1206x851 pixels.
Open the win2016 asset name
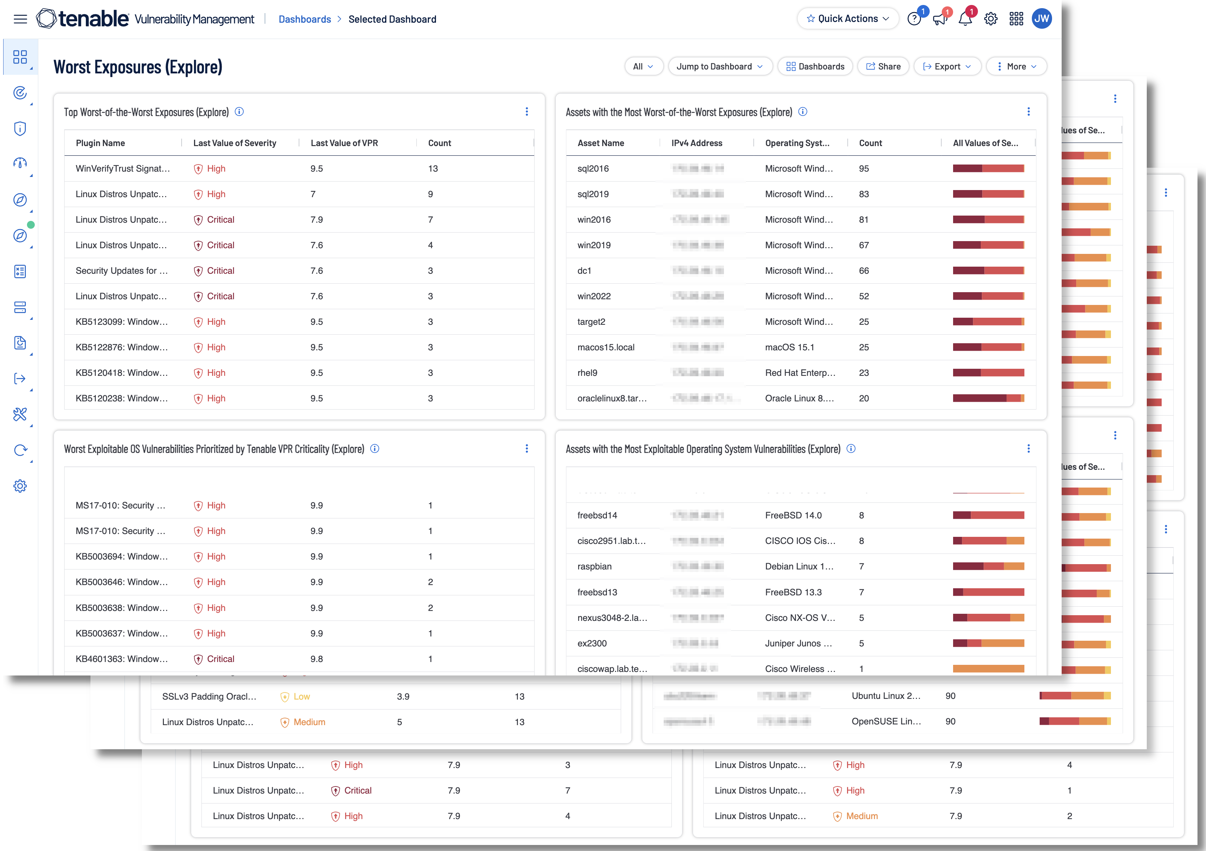coord(594,220)
